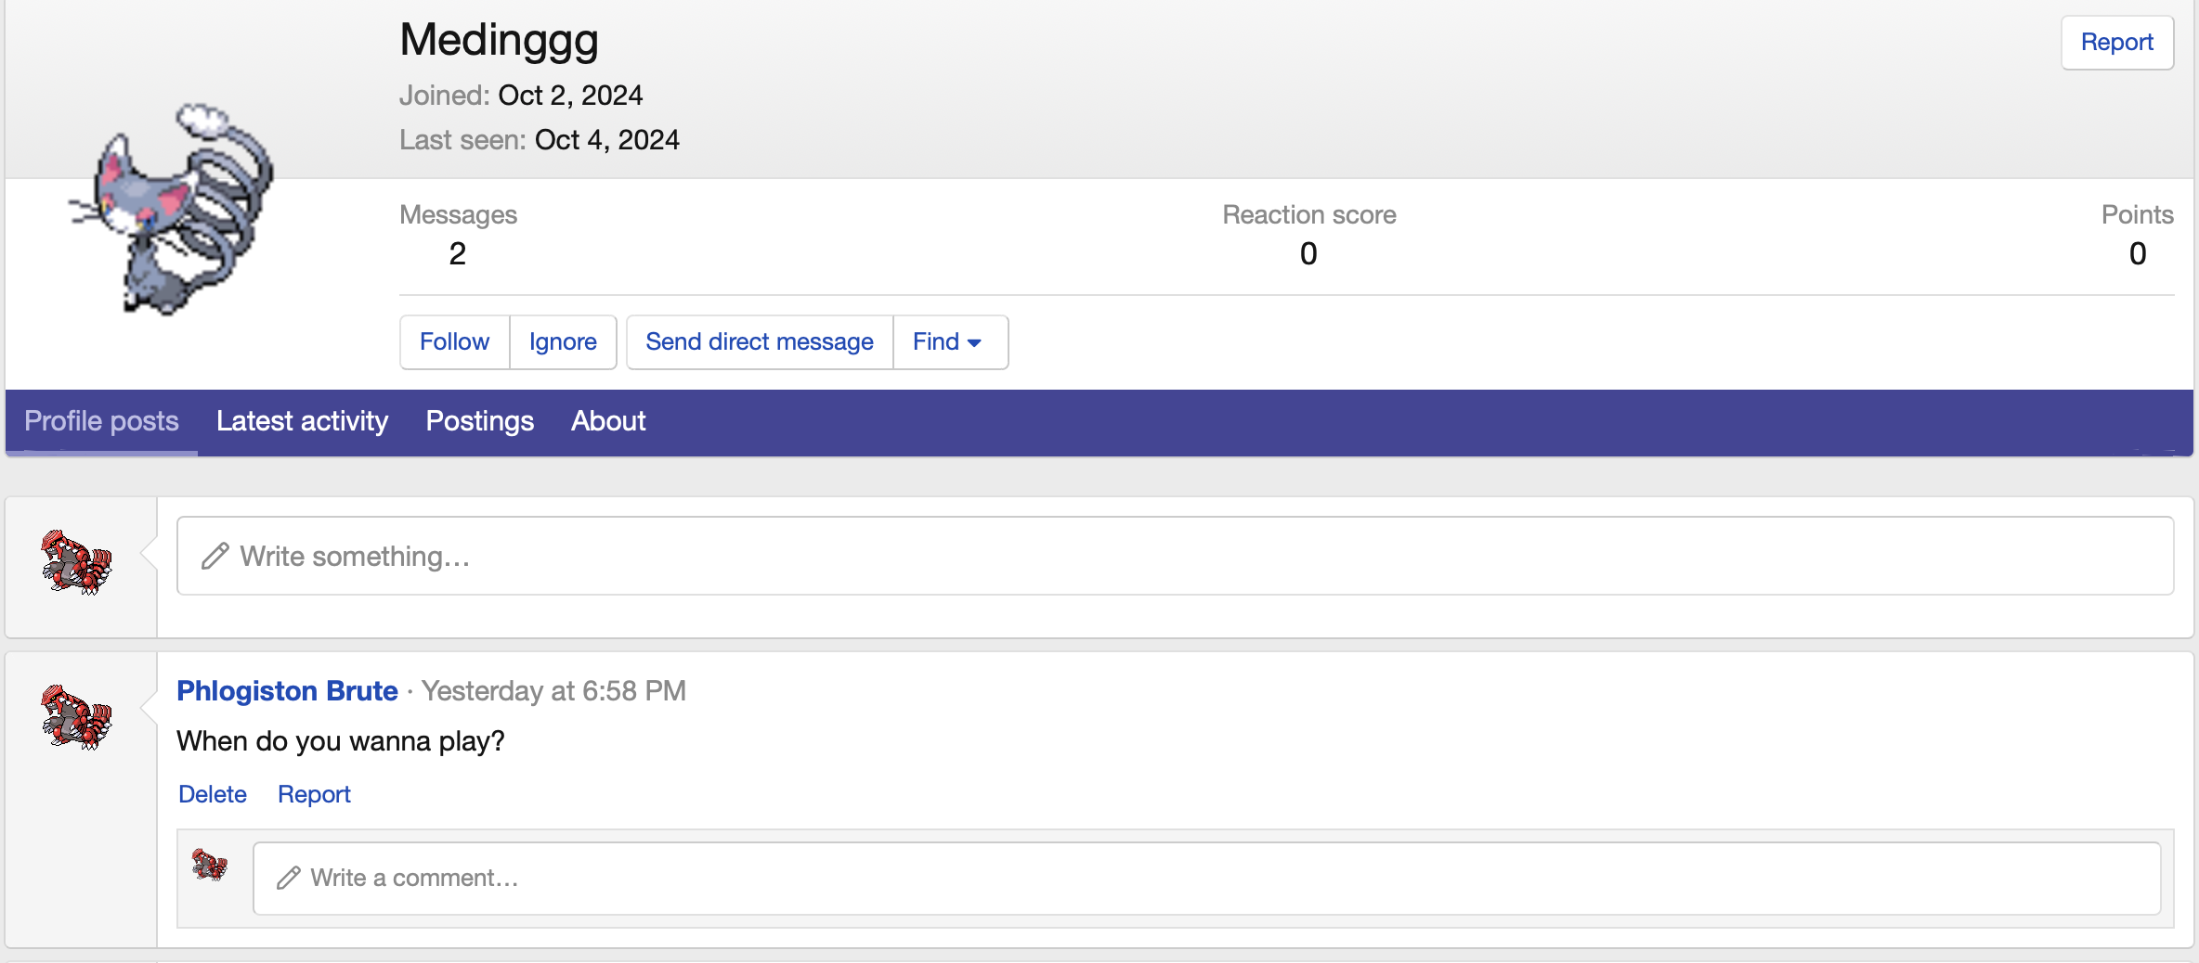The width and height of the screenshot is (2199, 963).
Task: Open Phlogiston Brute's profile link
Action: pos(287,691)
